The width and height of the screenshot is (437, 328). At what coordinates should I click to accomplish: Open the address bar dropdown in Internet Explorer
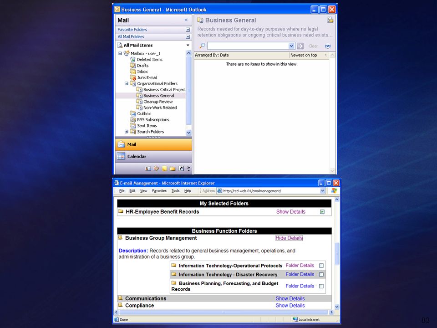coord(322,191)
